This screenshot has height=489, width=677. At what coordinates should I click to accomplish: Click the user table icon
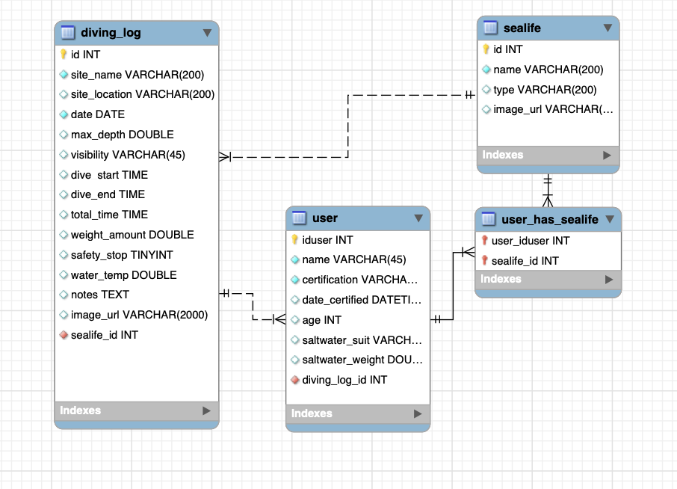[x=299, y=218]
